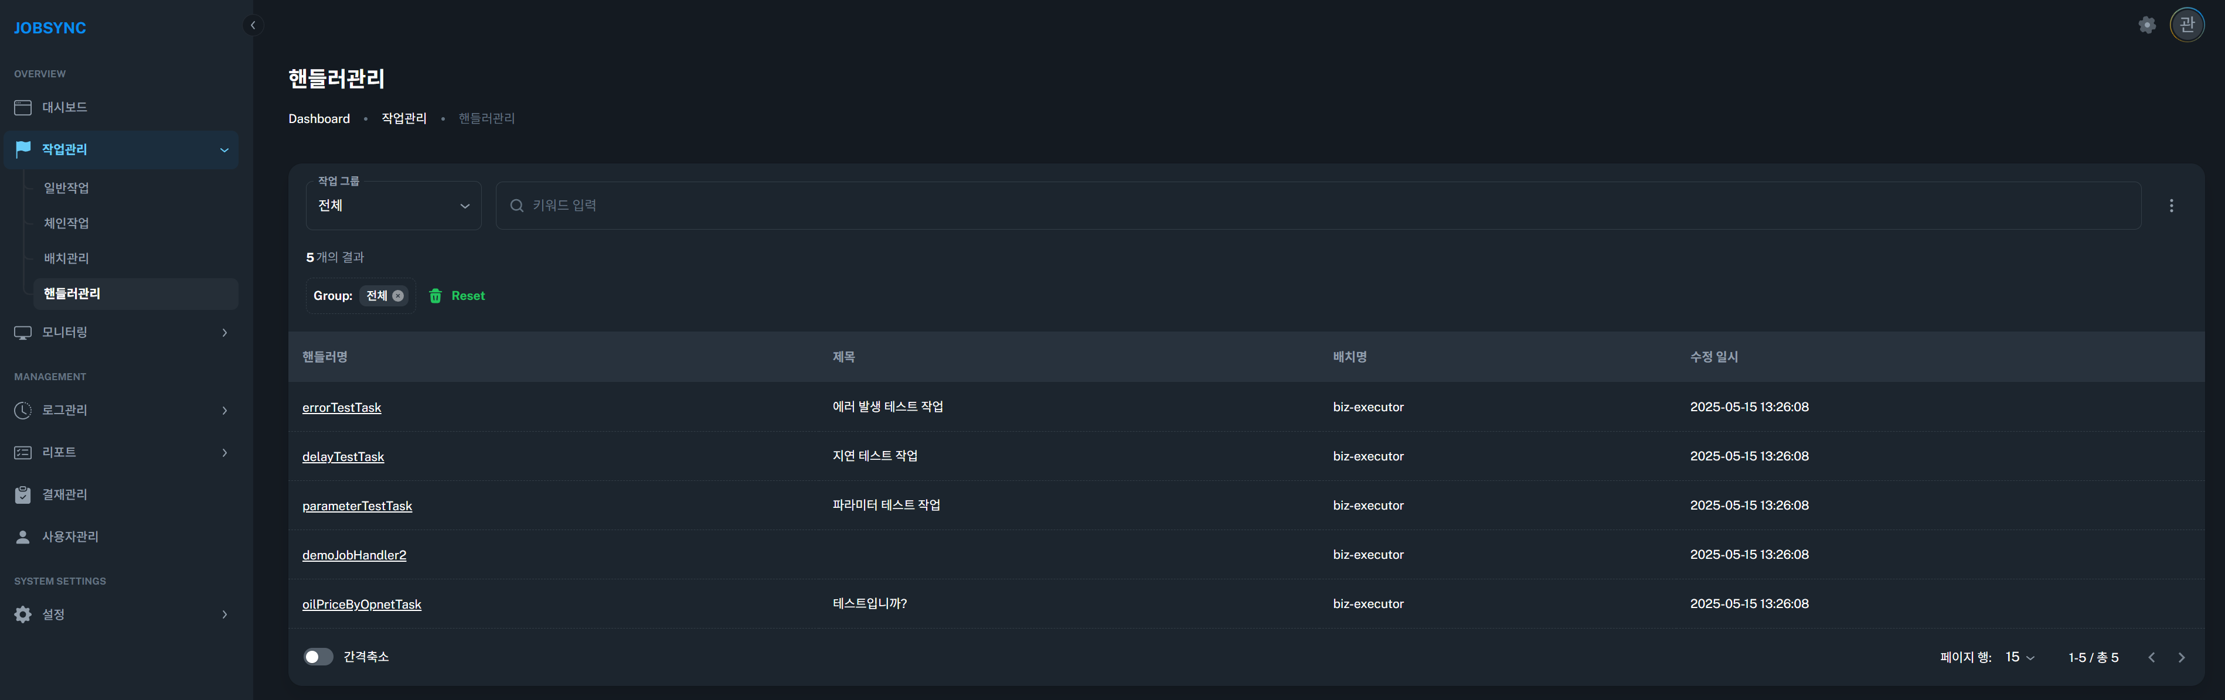Image resolution: width=2225 pixels, height=700 pixels.
Task: Click the 결재관리 clipboard icon
Action: [23, 494]
